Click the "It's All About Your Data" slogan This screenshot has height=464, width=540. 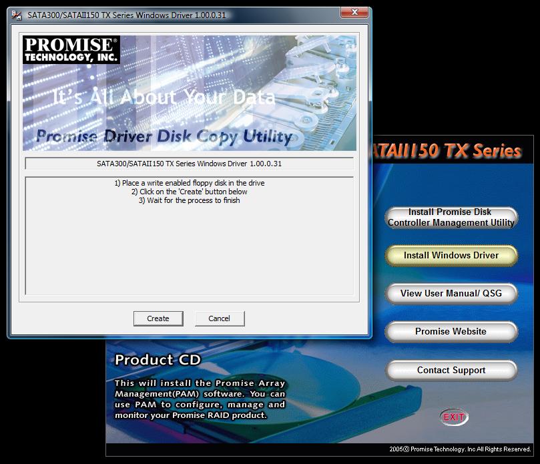[164, 97]
